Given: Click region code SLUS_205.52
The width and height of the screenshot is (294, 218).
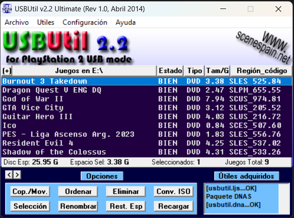Looking at the screenshot, I should (x=255, y=108).
